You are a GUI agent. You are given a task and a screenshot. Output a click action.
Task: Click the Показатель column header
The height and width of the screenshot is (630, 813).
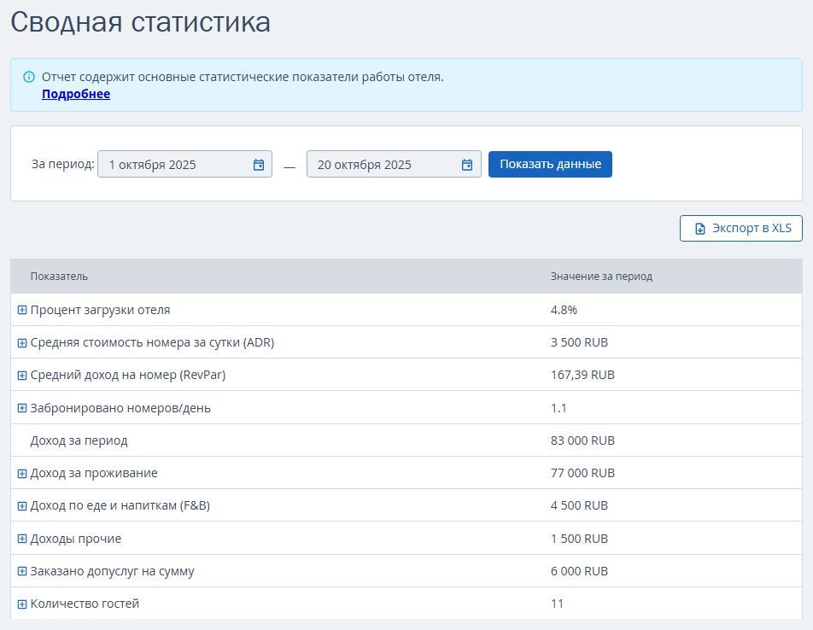59,277
